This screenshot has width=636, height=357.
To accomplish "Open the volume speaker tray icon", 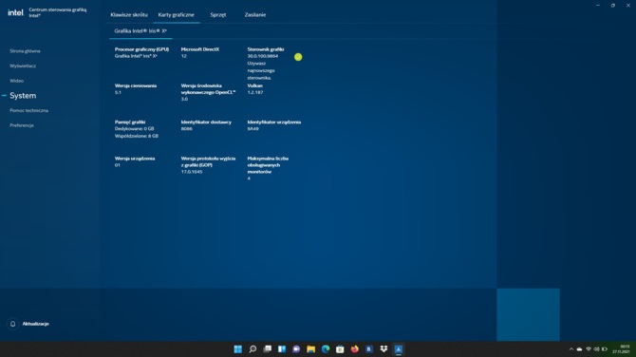I will [x=597, y=348].
